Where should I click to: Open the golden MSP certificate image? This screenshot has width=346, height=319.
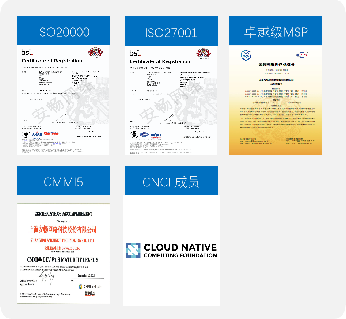tap(275, 100)
